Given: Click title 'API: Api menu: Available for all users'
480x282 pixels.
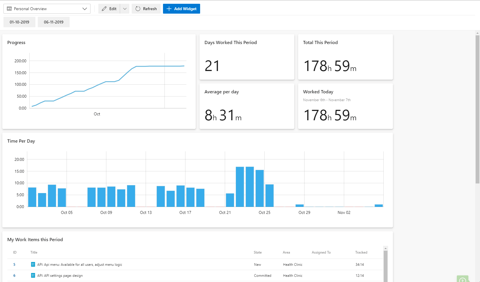Looking at the screenshot, I should (80, 265).
